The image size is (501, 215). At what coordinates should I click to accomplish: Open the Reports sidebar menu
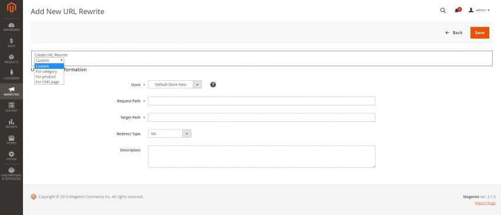[11, 124]
